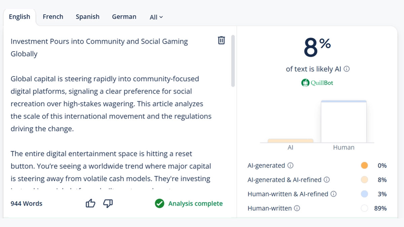Click the blue Human-written & AI-refined dot

point(364,194)
